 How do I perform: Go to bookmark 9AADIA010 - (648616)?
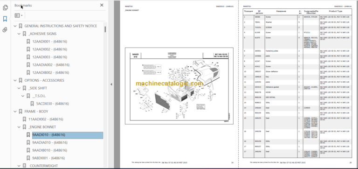click(50, 143)
